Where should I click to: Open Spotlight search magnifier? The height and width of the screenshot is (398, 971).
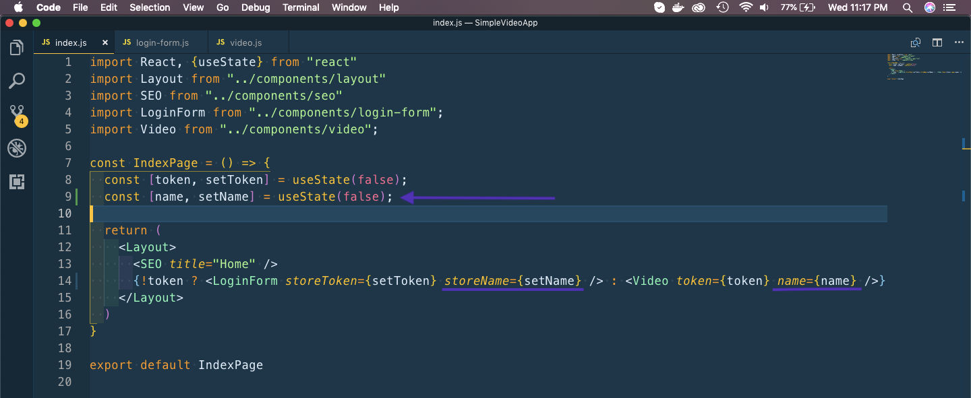(x=908, y=7)
